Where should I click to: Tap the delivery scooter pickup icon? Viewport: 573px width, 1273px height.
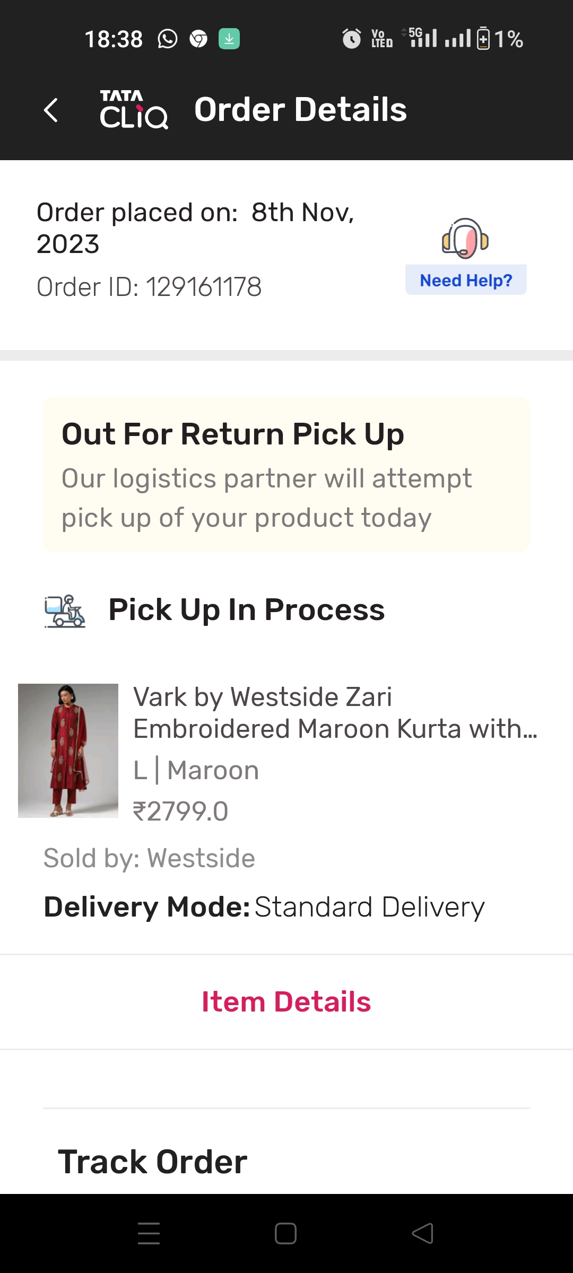(65, 611)
